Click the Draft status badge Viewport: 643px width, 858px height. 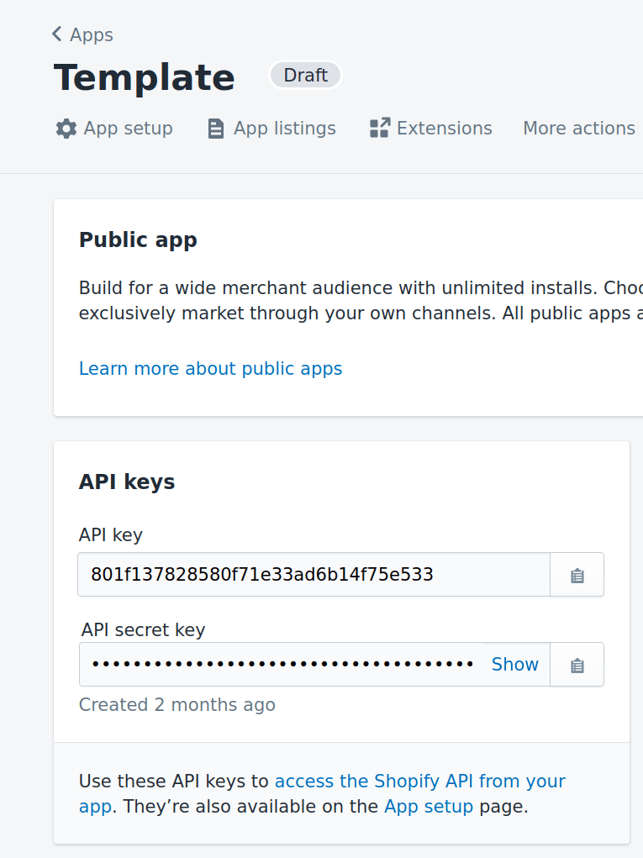pos(305,76)
